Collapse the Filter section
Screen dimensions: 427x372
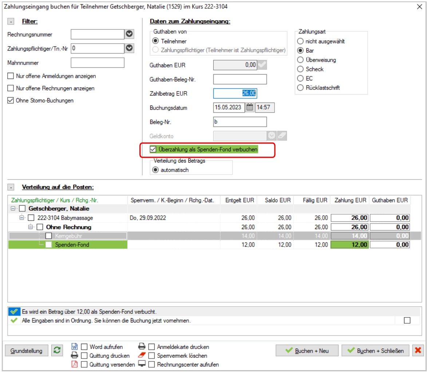[11, 21]
